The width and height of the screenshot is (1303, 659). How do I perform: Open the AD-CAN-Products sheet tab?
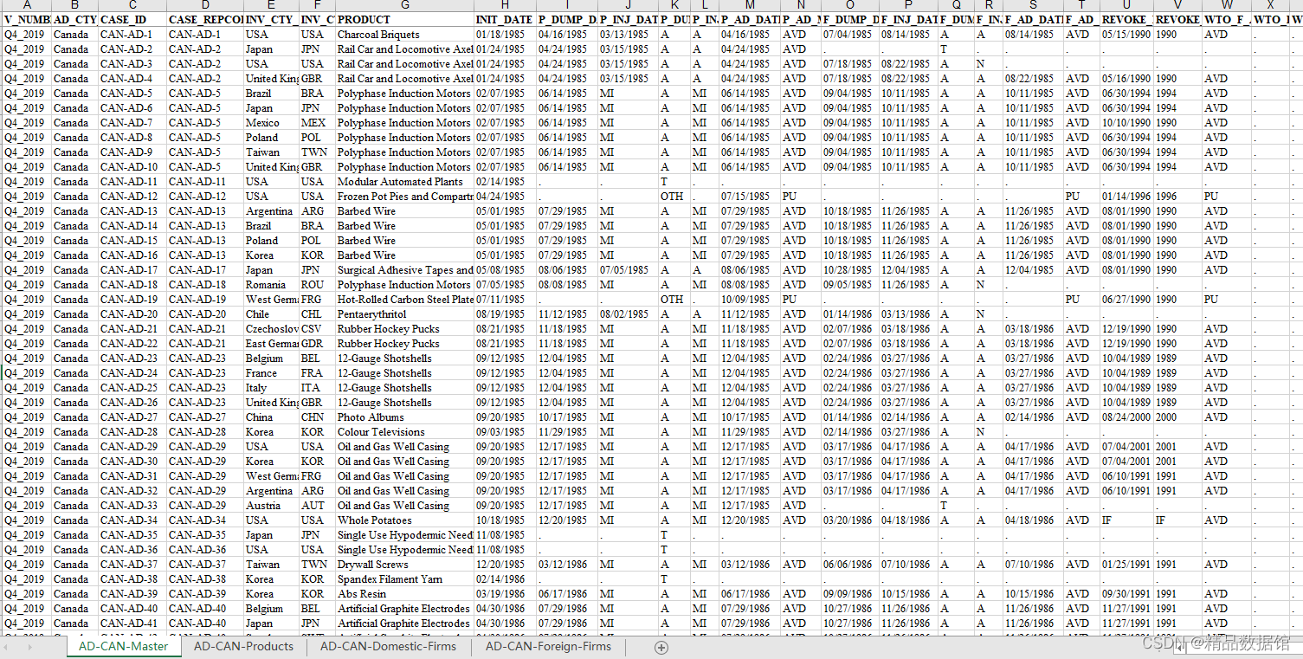click(243, 646)
